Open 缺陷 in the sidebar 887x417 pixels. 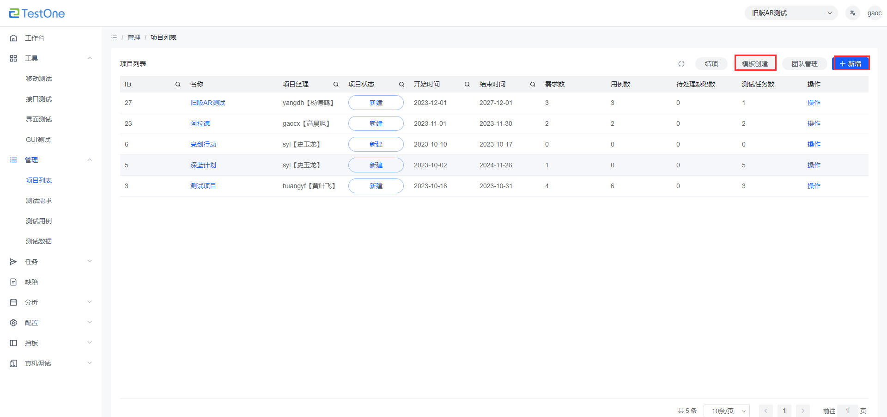[31, 282]
